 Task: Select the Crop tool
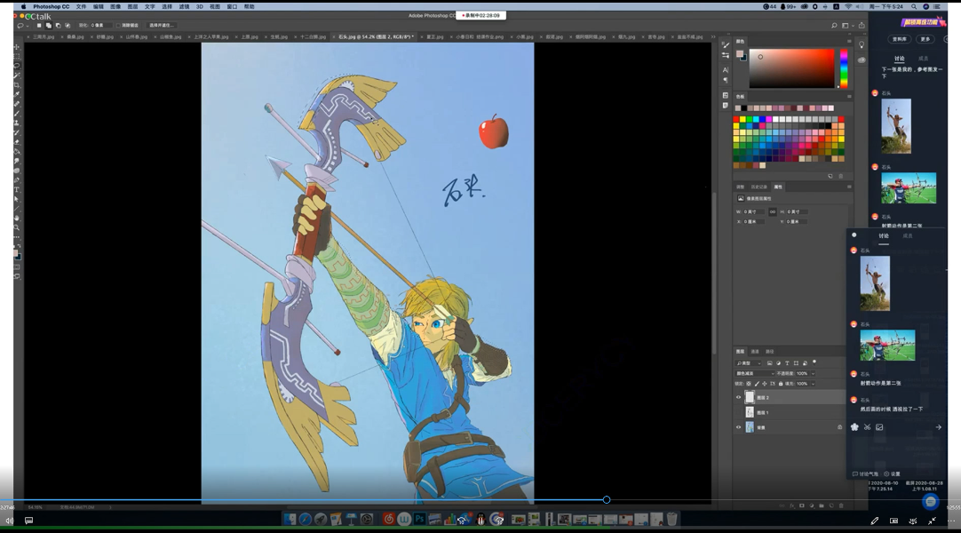tap(17, 84)
